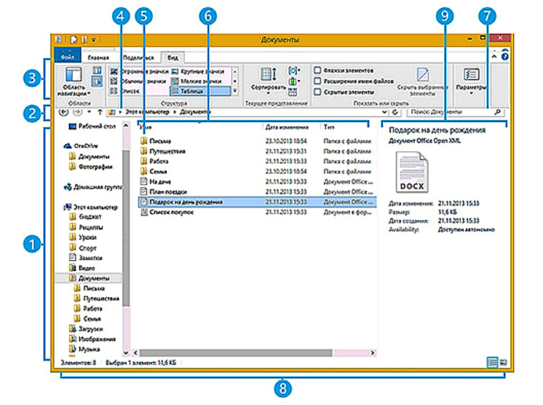Click the search magnifier icon
This screenshot has height=405, width=543.
tap(498, 112)
